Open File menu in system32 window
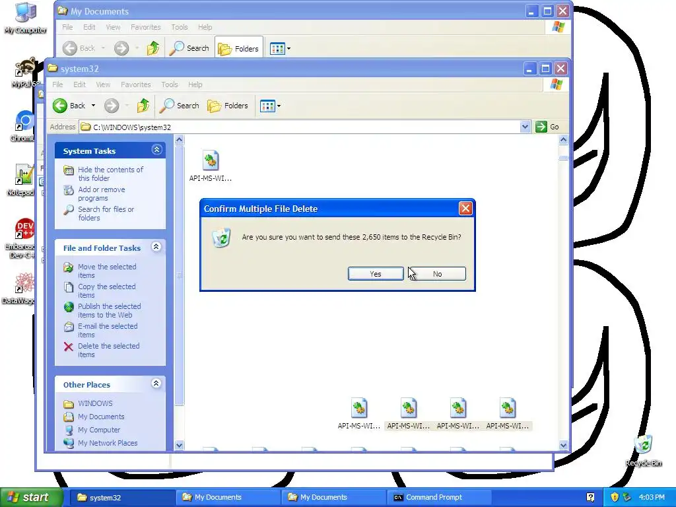Viewport: 676px width, 507px height. tap(57, 84)
